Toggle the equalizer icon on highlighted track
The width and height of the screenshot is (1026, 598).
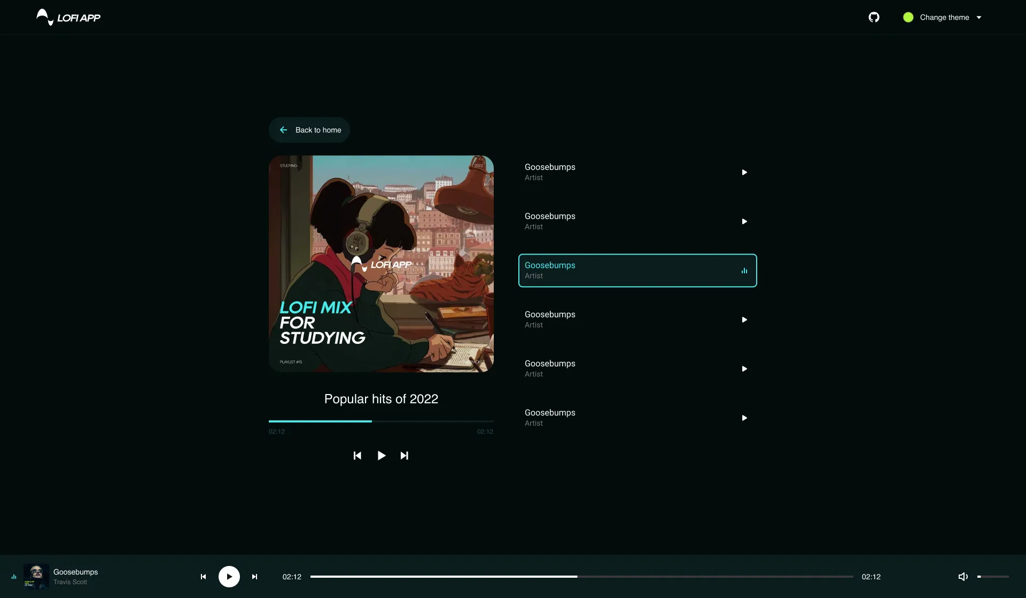[x=744, y=271]
